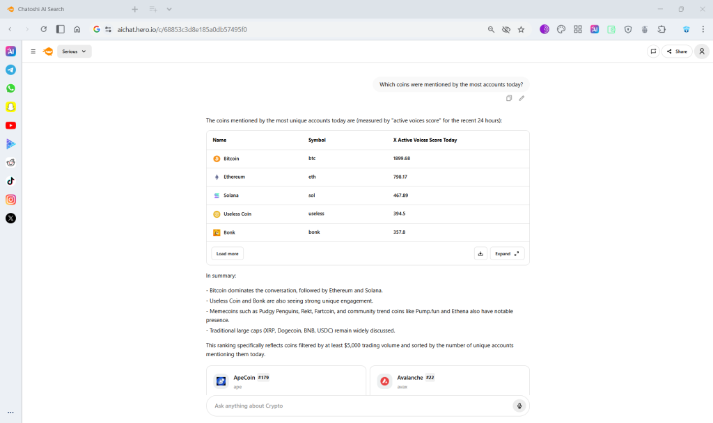Launch Snapchat sidebar icon
The height and width of the screenshot is (423, 713).
pos(10,107)
